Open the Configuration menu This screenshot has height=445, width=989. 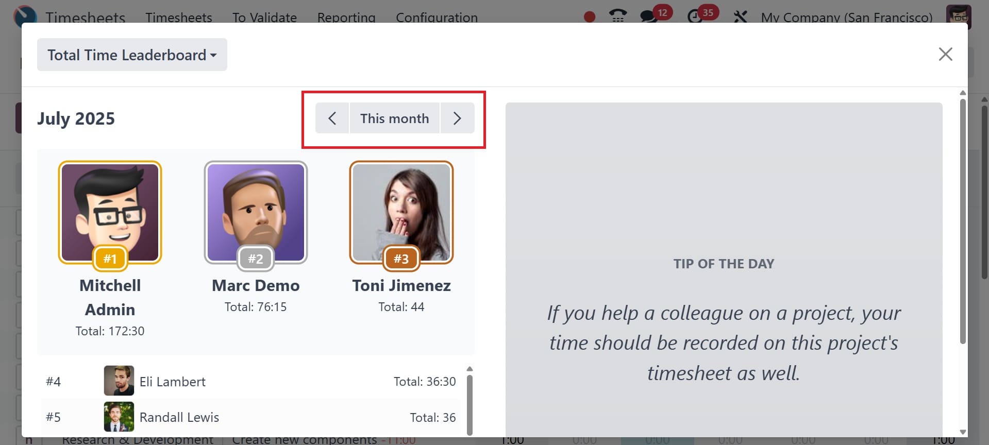point(437,18)
